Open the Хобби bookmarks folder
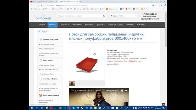The width and height of the screenshot is (196, 110). pyautogui.click(x=86, y=9)
